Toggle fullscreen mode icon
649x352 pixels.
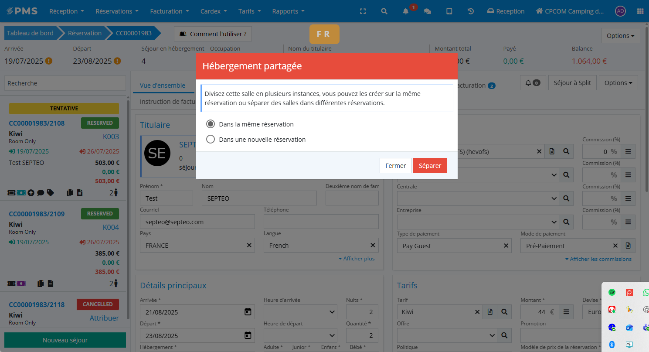click(363, 11)
